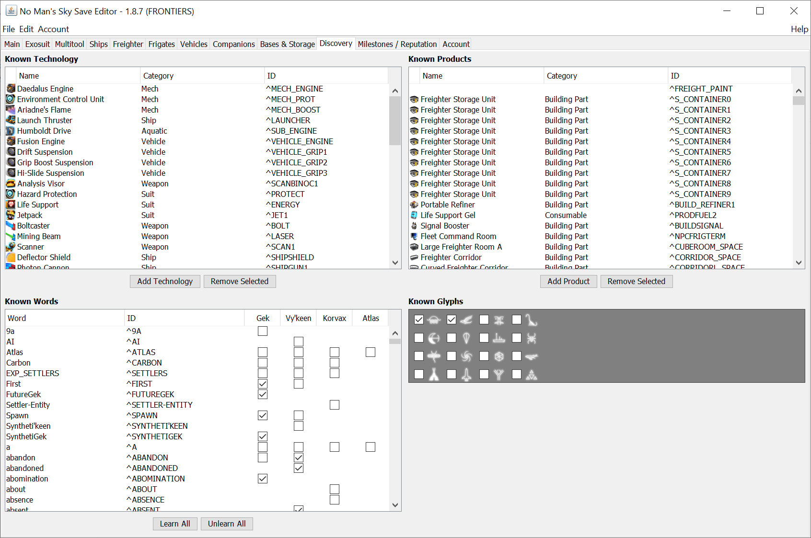This screenshot has width=811, height=538.
Task: Click the Add Technology button
Action: click(x=165, y=281)
